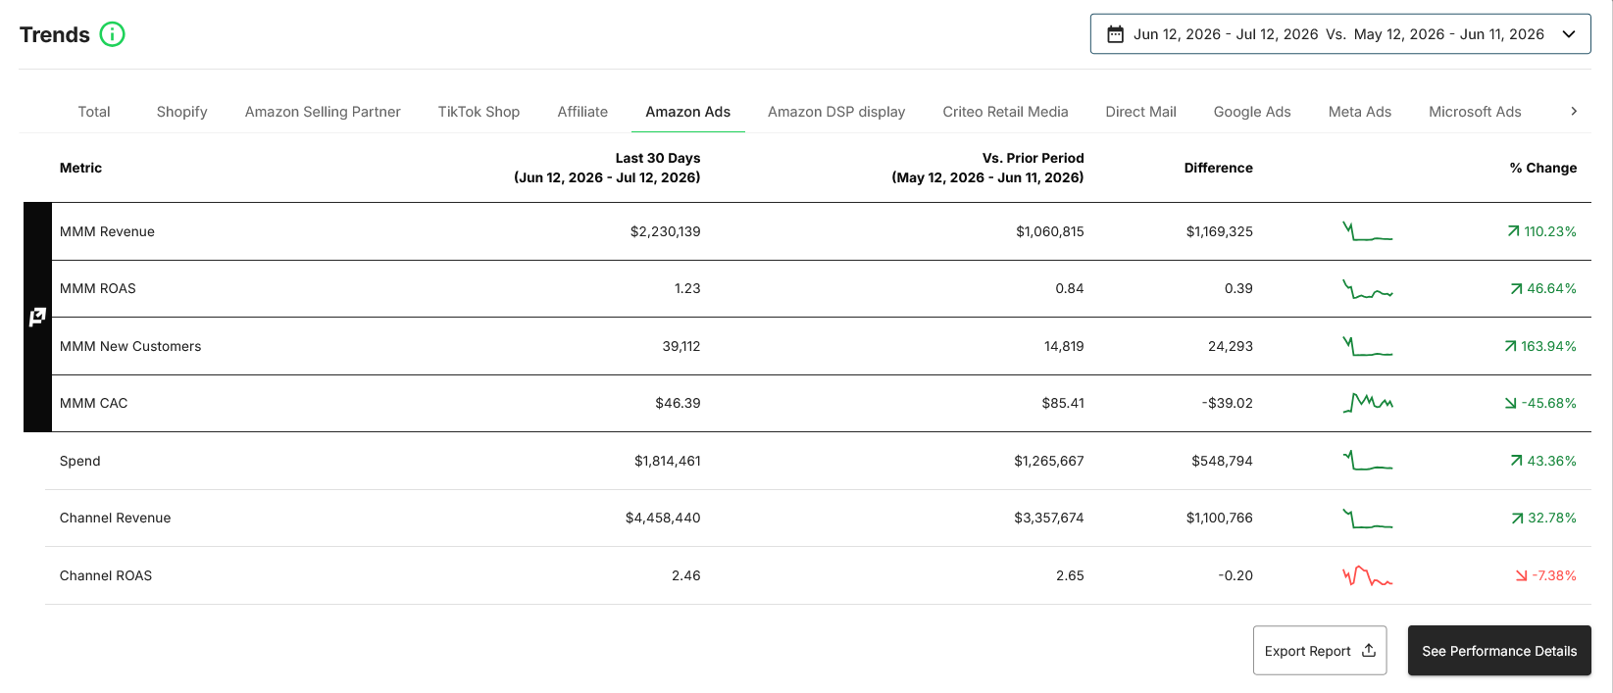Click up arrow beside 46.64% change

coord(1517,288)
